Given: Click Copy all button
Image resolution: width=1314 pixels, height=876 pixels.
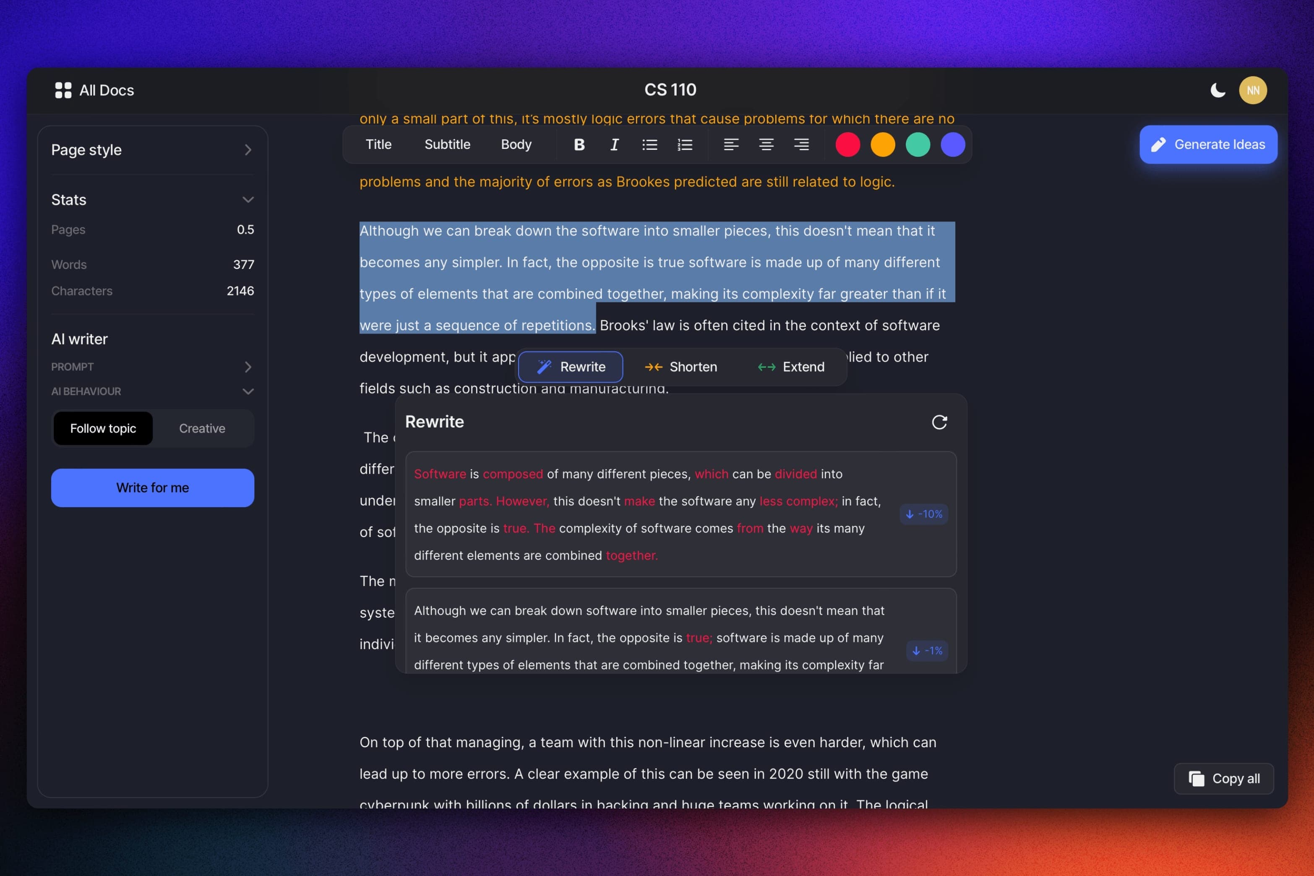Looking at the screenshot, I should click(1224, 779).
